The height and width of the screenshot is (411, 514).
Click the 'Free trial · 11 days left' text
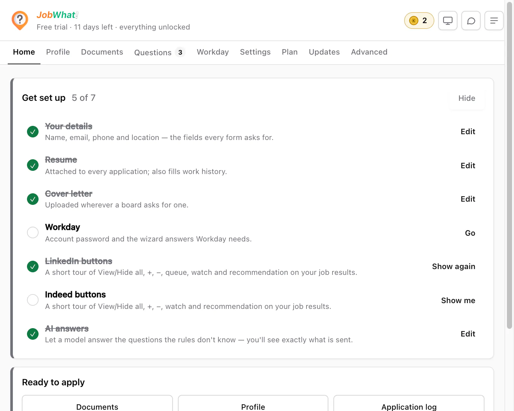(x=75, y=27)
